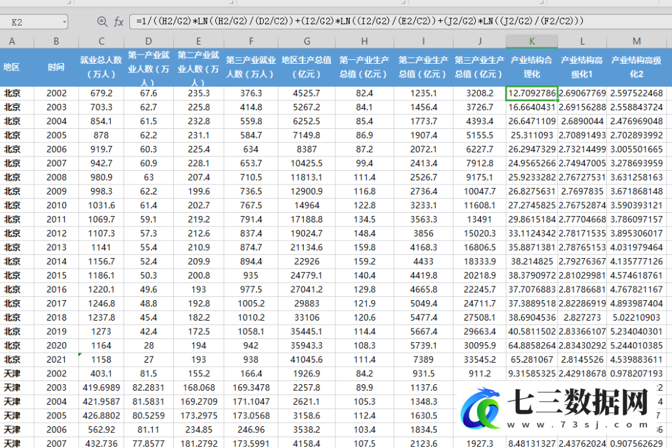Select column D header

click(x=148, y=41)
